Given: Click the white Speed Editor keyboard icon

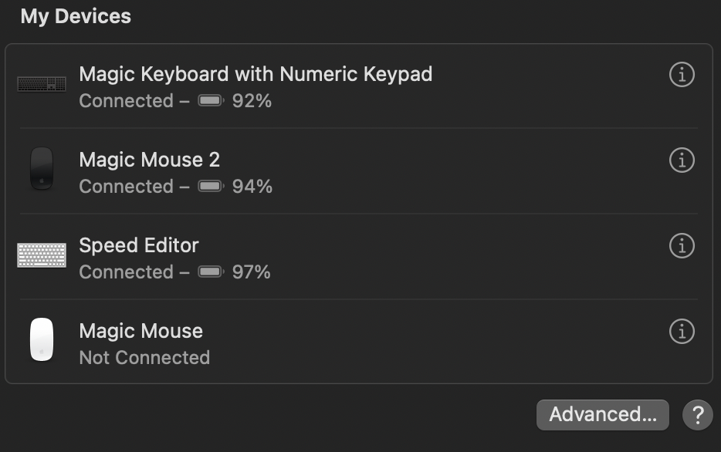Looking at the screenshot, I should click(x=42, y=255).
